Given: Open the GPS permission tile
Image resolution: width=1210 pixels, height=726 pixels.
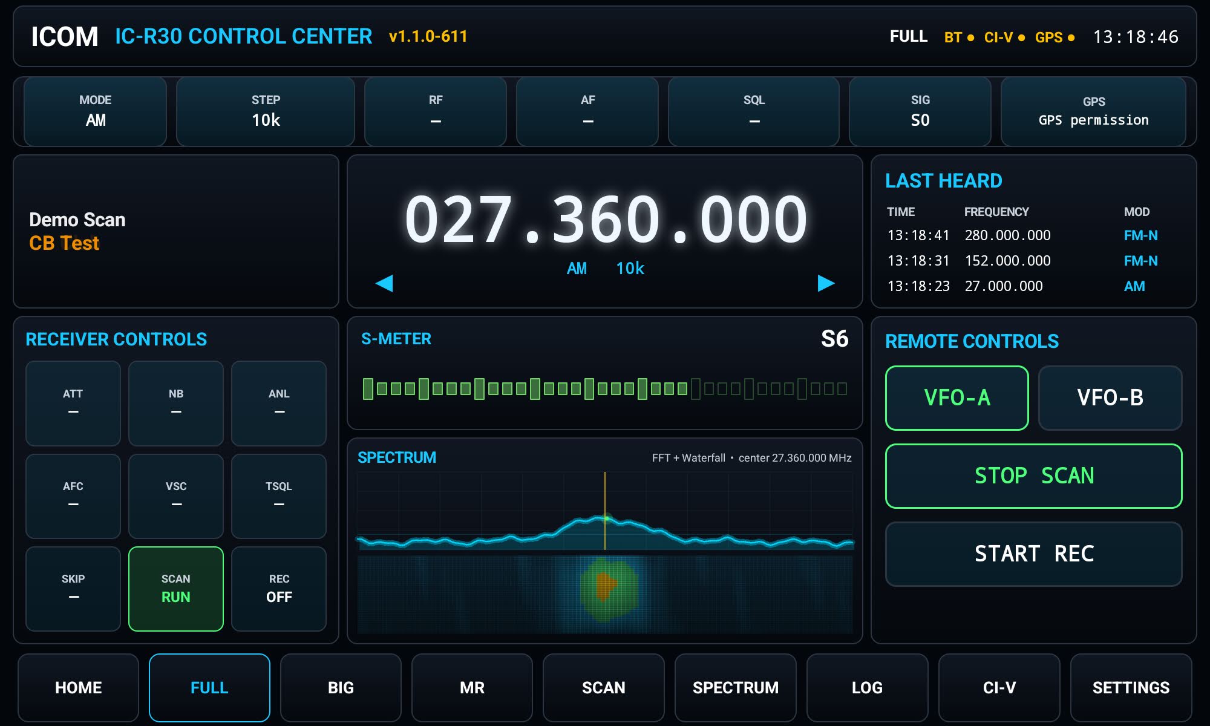Looking at the screenshot, I should tap(1093, 111).
